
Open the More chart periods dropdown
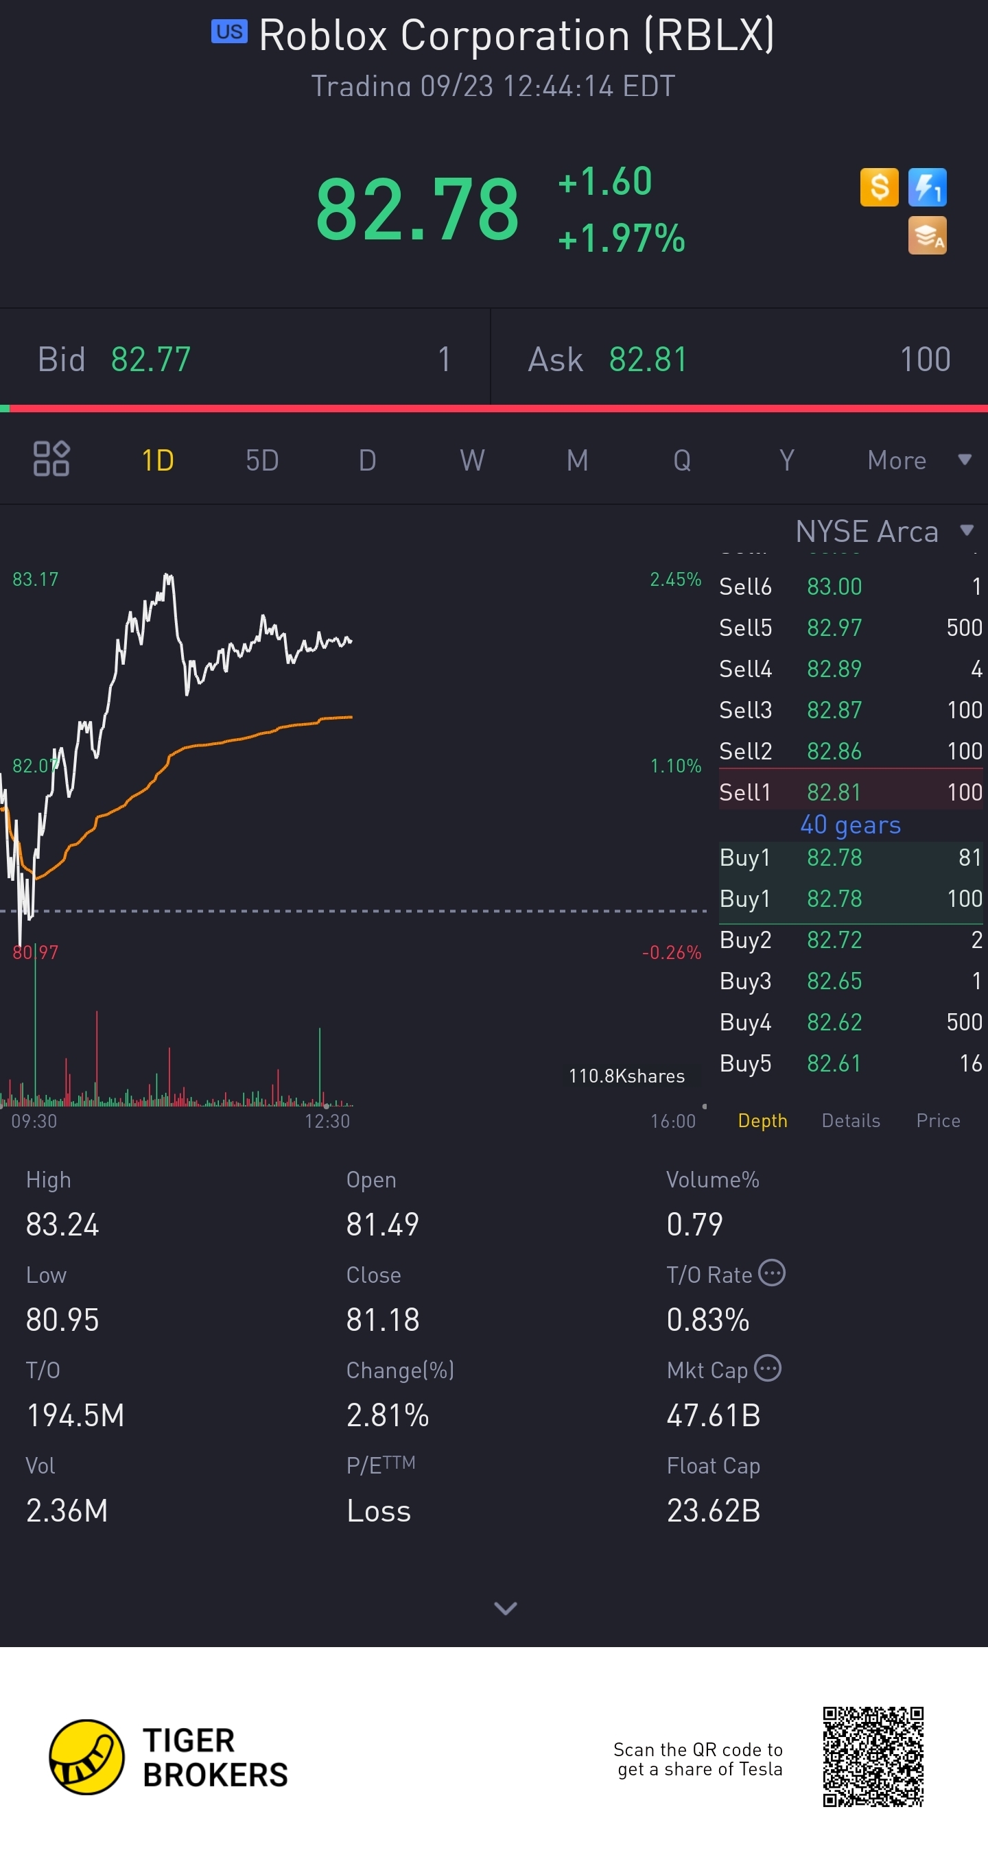coord(919,460)
